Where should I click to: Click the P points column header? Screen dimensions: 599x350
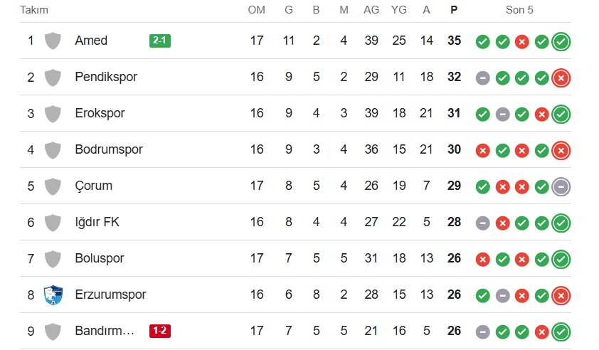(454, 10)
